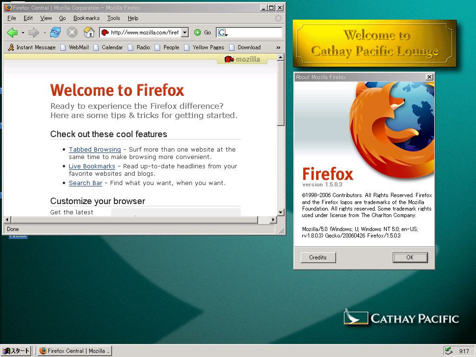Image resolution: width=476 pixels, height=357 pixels.
Task: Open the Radio bookmark
Action: coord(139,47)
